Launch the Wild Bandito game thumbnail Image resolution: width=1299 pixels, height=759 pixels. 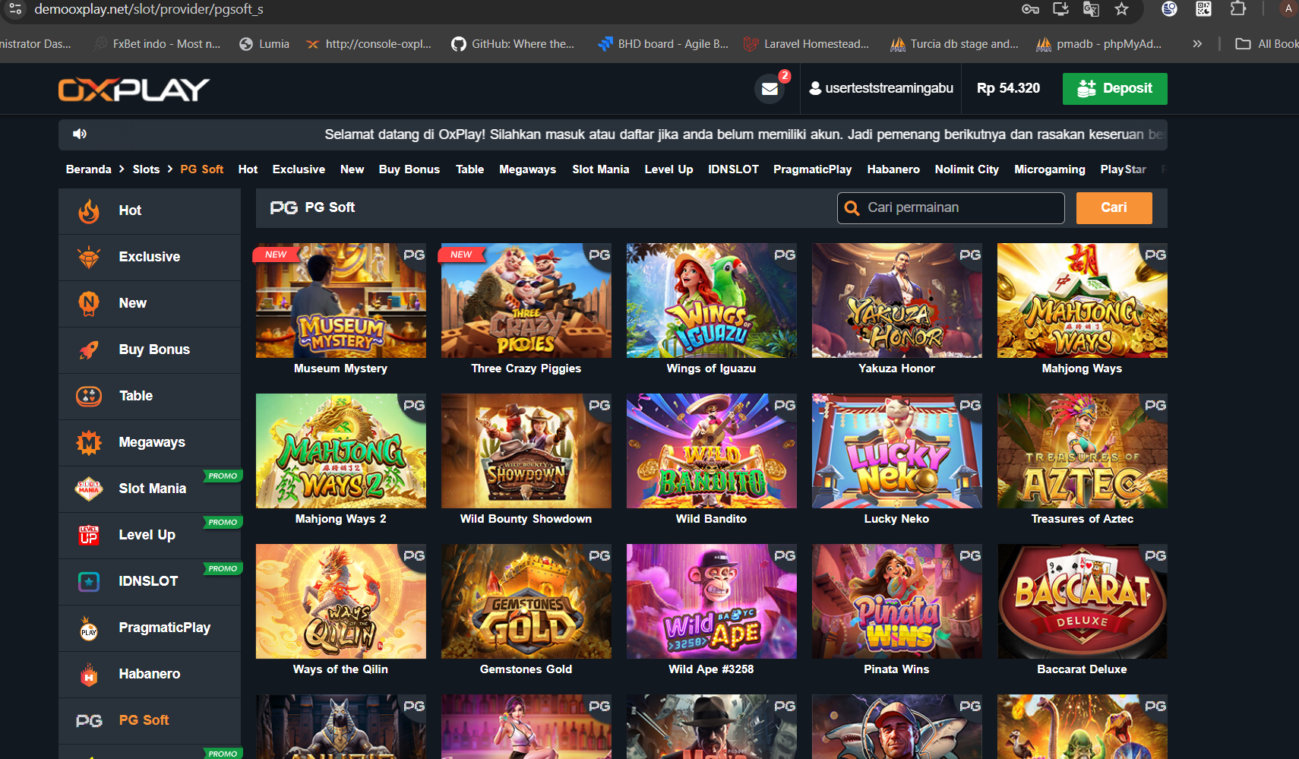[712, 451]
